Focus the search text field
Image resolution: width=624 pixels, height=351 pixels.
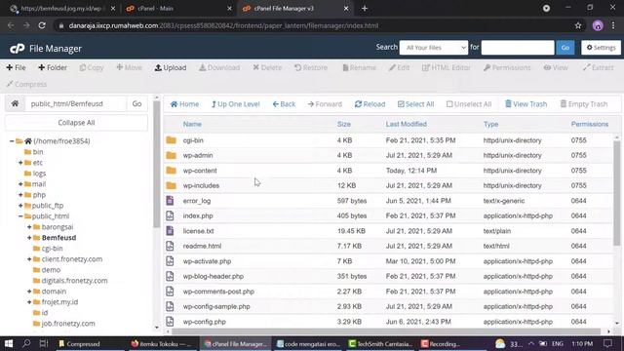pos(518,48)
